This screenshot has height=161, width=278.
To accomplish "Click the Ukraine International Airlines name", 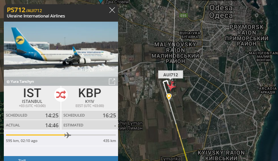I will pos(36,16).
